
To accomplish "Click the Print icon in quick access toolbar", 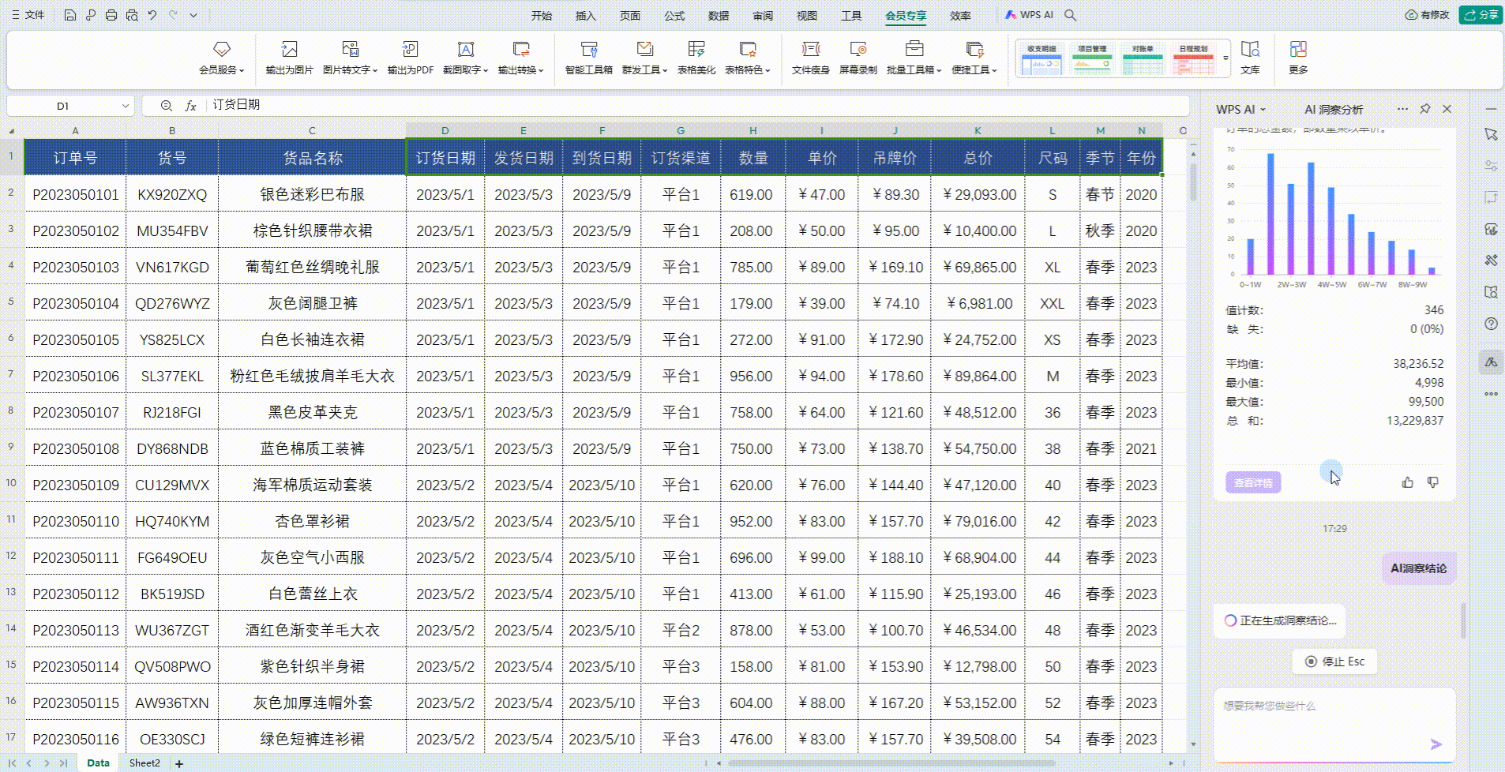I will (111, 15).
